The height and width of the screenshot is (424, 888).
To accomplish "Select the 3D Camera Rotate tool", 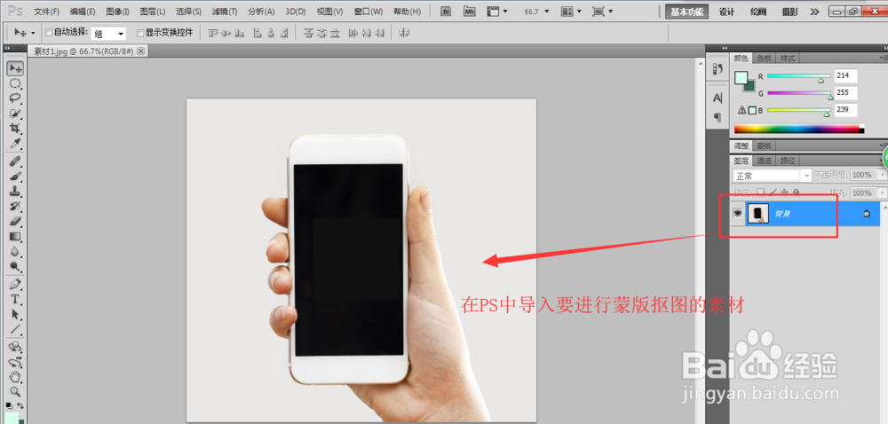I will tap(15, 362).
